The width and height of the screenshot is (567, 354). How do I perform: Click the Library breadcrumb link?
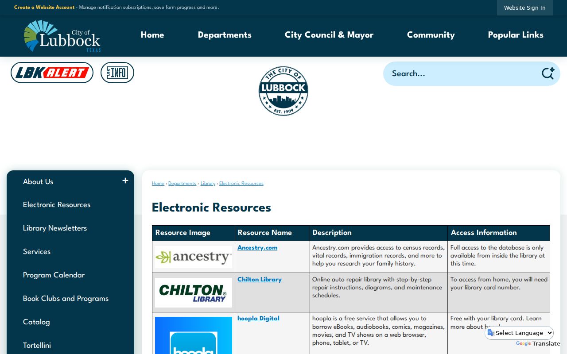[x=208, y=184]
